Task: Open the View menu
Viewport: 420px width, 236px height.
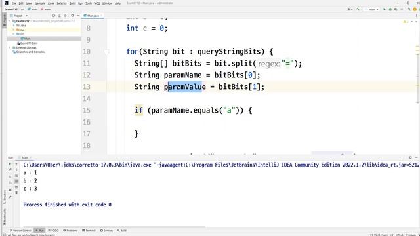Action: pyautogui.click(x=29, y=3)
